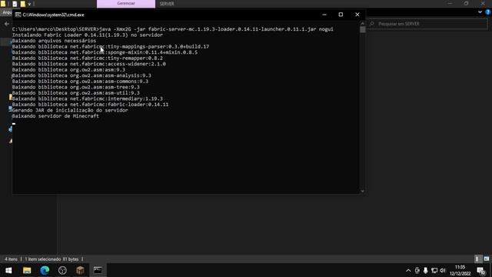
Task: Click '1 item selecionado 81 bytes' status text
Action: [x=52, y=259]
